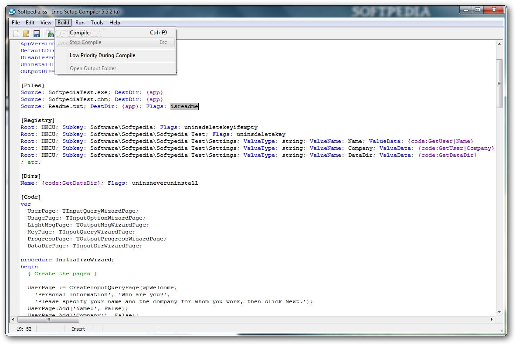Click '{code:GetUser|Company}' value data

click(x=456, y=148)
